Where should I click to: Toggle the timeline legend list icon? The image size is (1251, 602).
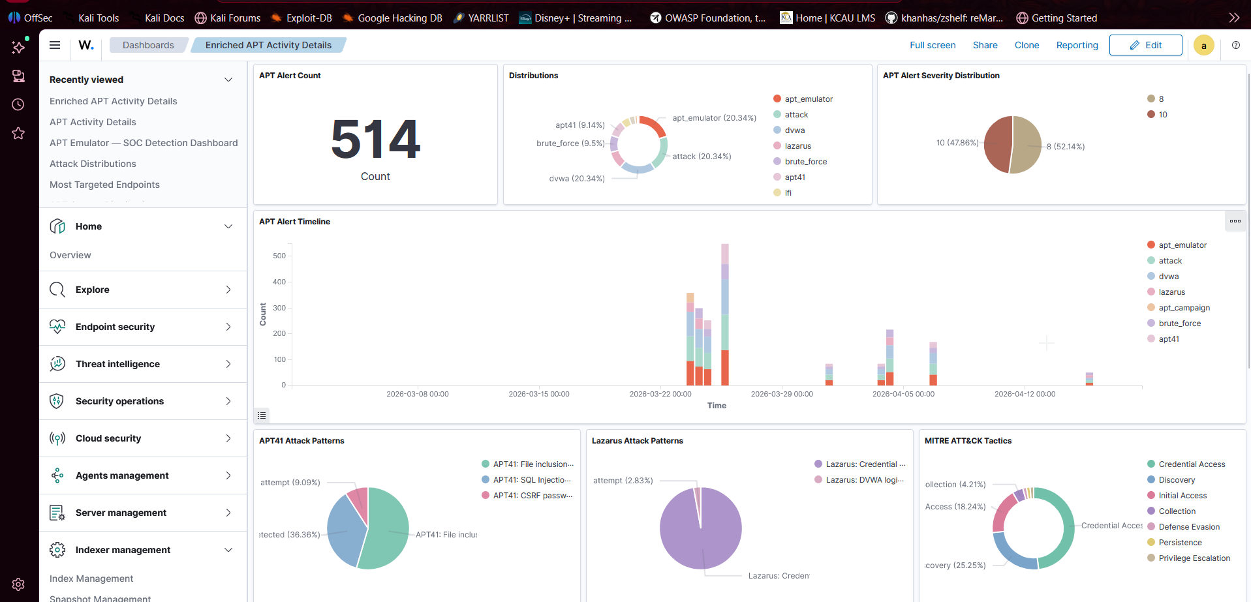pyautogui.click(x=262, y=415)
